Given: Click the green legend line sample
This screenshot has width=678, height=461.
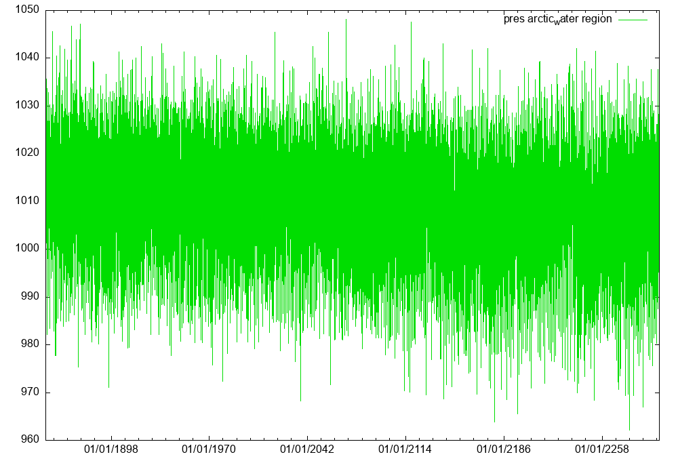Looking at the screenshot, I should [633, 20].
